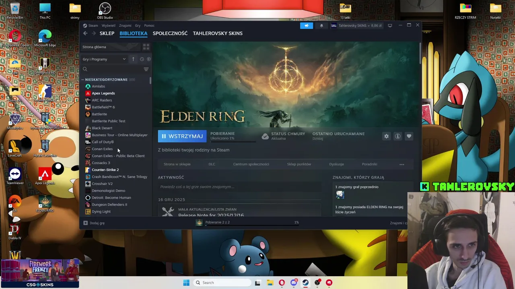Viewport: 515px width, 289px height.
Task: Open the Dyskusje link
Action: (x=336, y=164)
